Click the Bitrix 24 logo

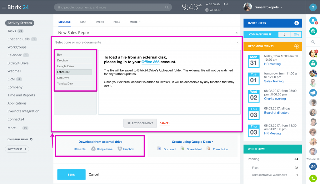click(x=18, y=7)
